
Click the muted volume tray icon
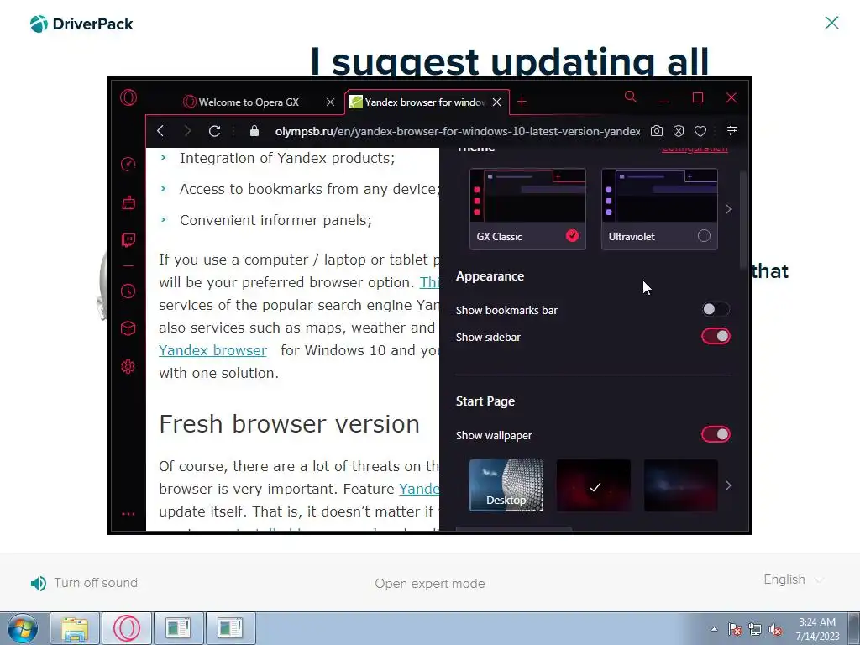pos(775,629)
